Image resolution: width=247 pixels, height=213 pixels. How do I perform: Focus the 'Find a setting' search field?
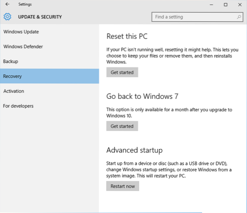[x=195, y=17]
